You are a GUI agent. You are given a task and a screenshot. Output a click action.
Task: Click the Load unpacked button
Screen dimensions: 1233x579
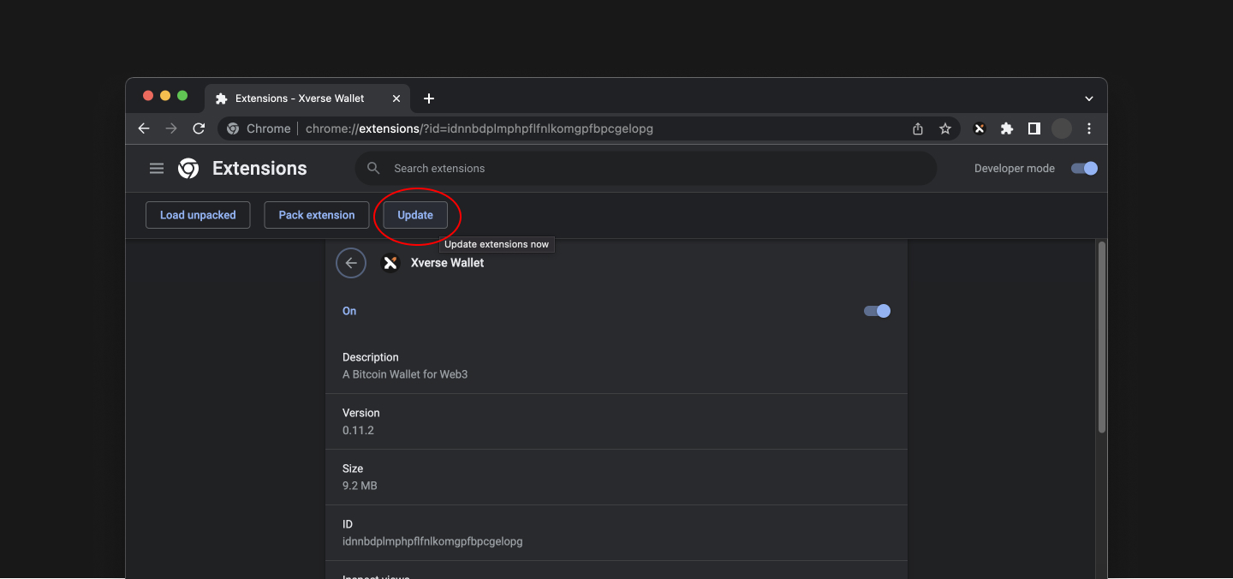tap(197, 215)
